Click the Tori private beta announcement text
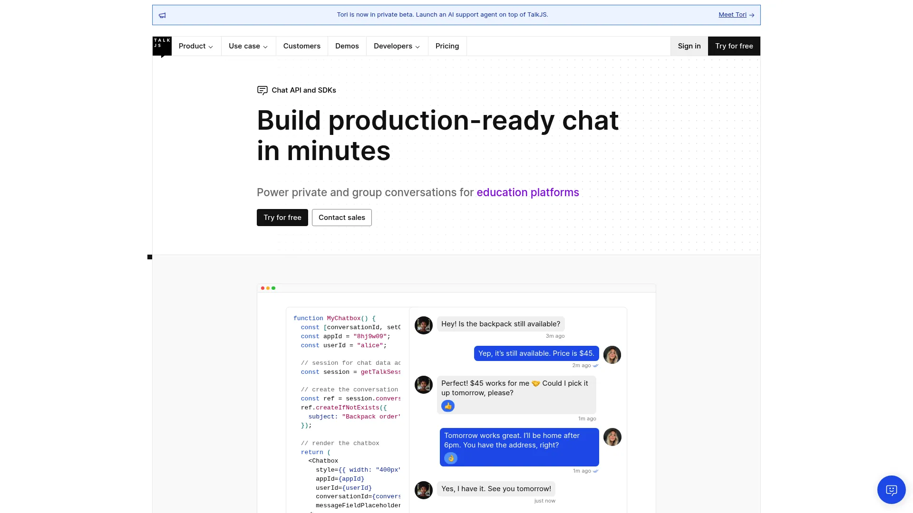Viewport: 913px width, 513px height. [x=443, y=15]
